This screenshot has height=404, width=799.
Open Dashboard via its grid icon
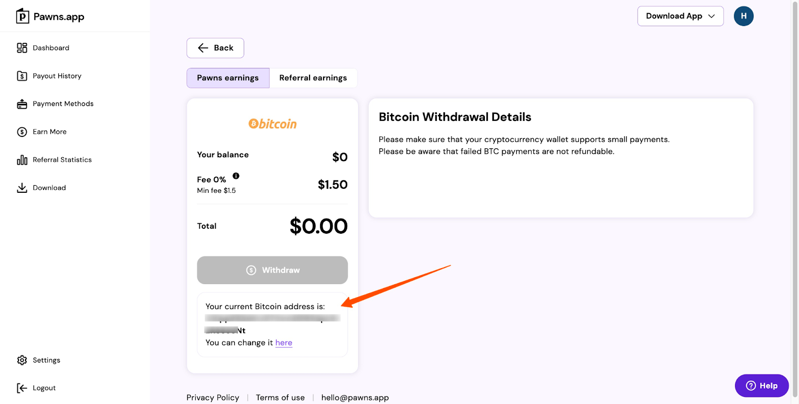tap(22, 48)
